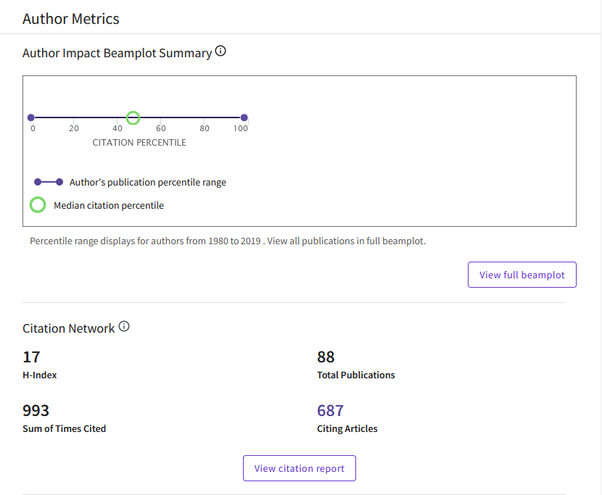Screen dimensions: 602x495
Task: Click the CITATION PERCENTILE axis label
Action: pos(139,143)
